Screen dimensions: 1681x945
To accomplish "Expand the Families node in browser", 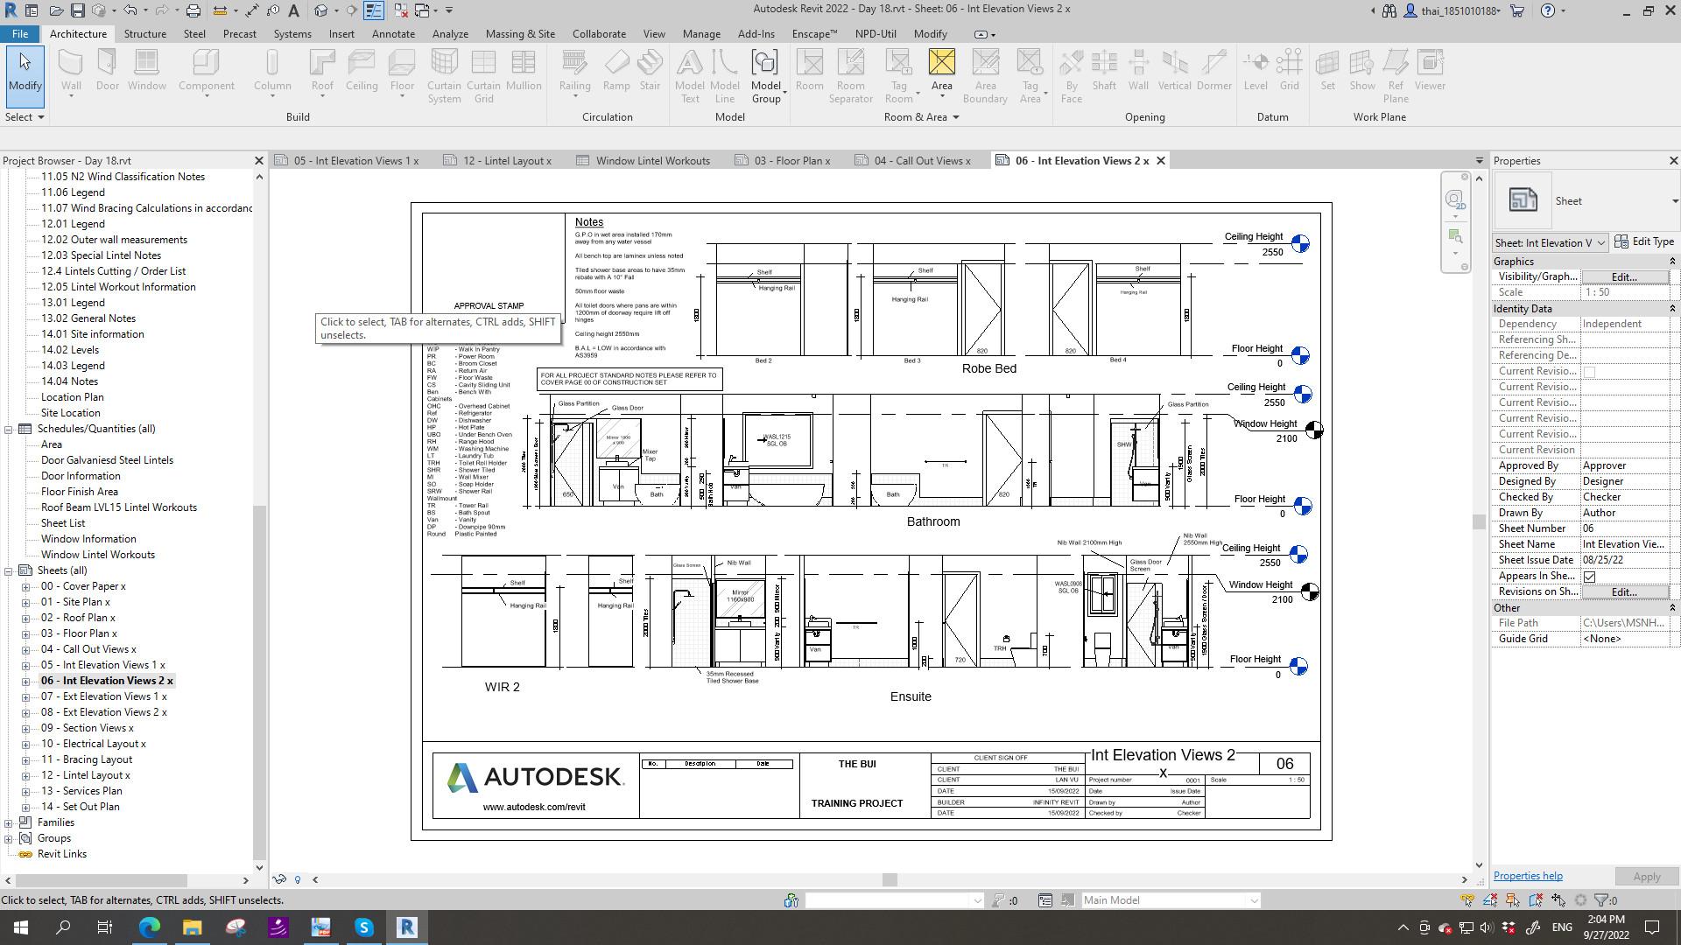I will (x=9, y=822).
